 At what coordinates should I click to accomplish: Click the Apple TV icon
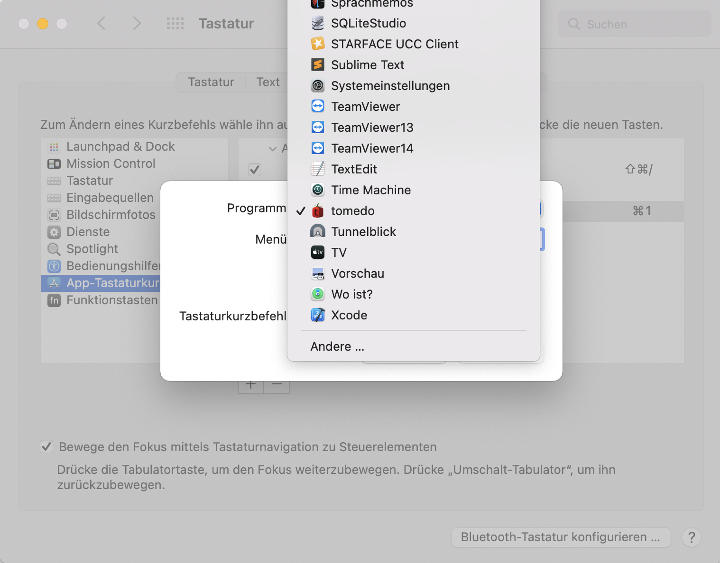[x=318, y=253]
